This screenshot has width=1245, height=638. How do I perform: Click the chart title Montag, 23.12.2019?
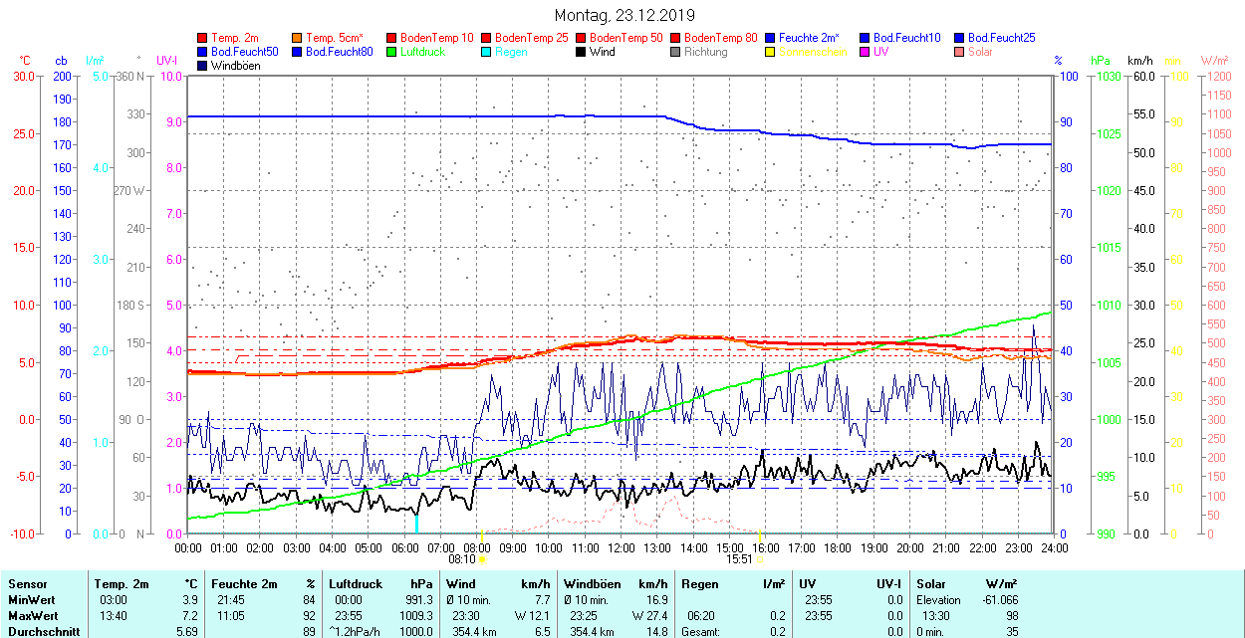[x=624, y=16]
